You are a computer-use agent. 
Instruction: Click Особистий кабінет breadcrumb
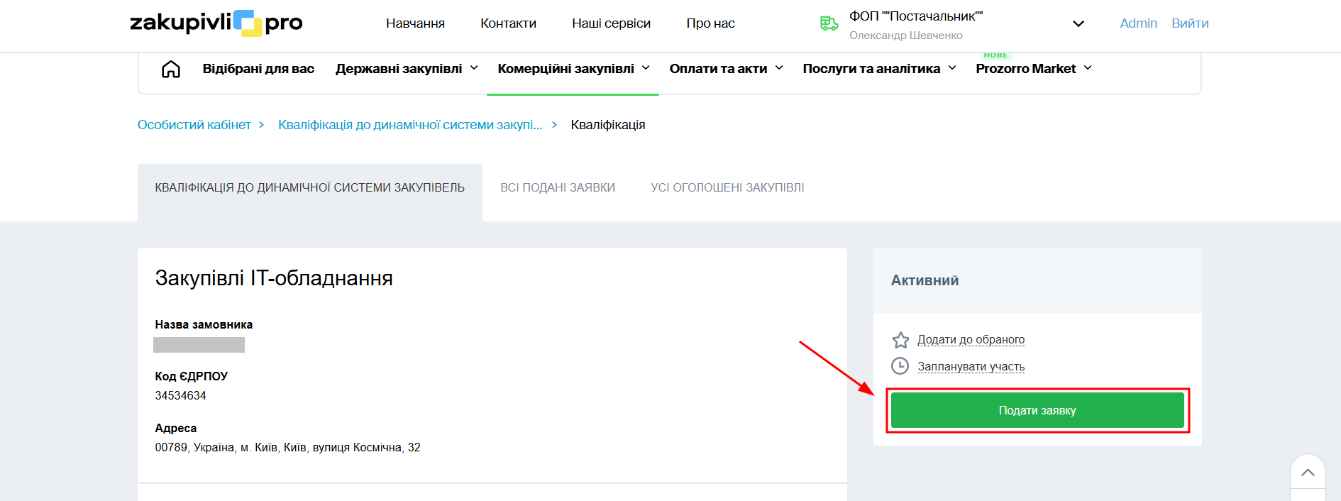tap(194, 125)
